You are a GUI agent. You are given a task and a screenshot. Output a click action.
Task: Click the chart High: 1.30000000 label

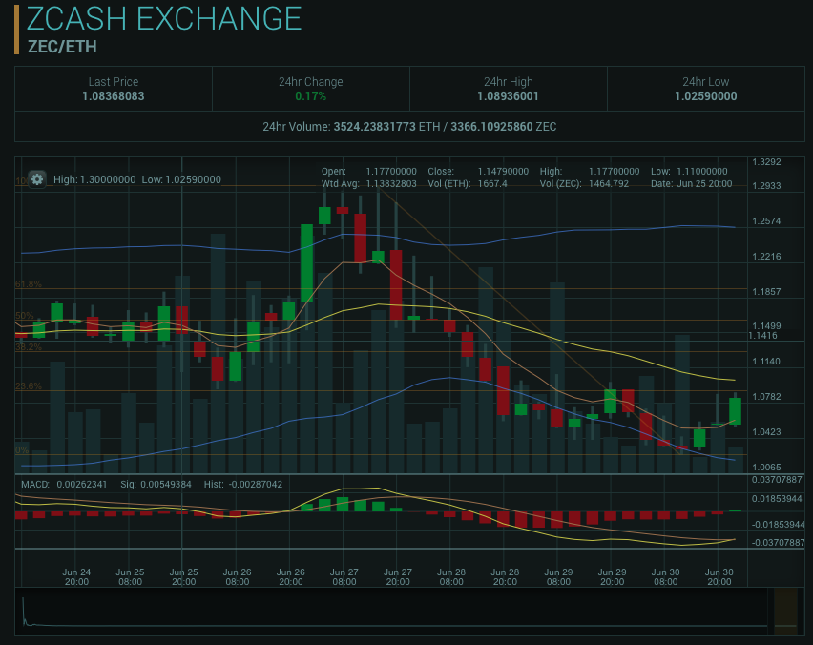94,179
